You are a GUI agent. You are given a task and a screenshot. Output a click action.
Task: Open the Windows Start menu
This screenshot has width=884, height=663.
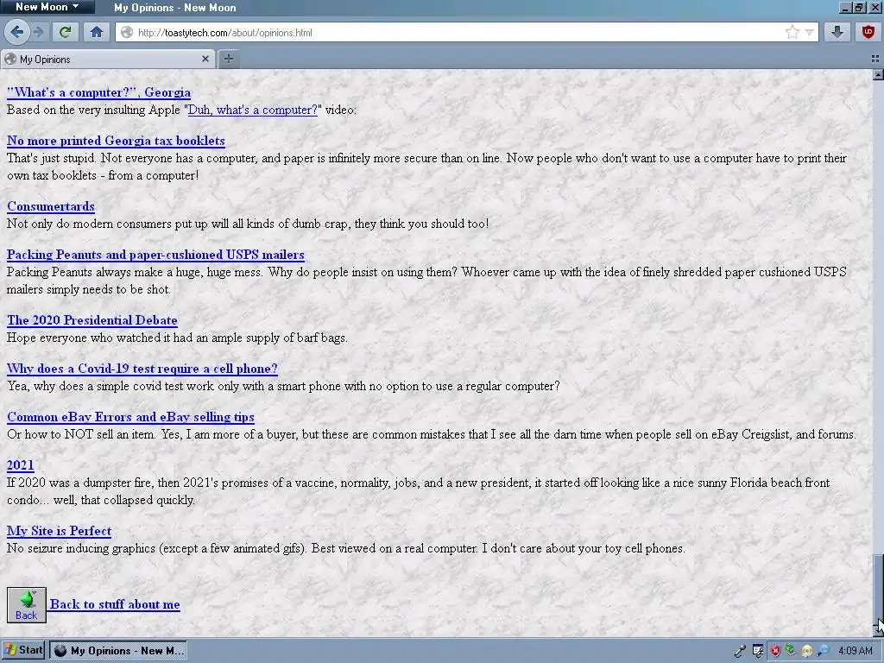[22, 650]
